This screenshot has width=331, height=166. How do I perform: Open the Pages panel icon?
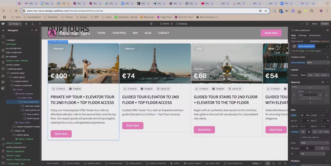[3, 37]
